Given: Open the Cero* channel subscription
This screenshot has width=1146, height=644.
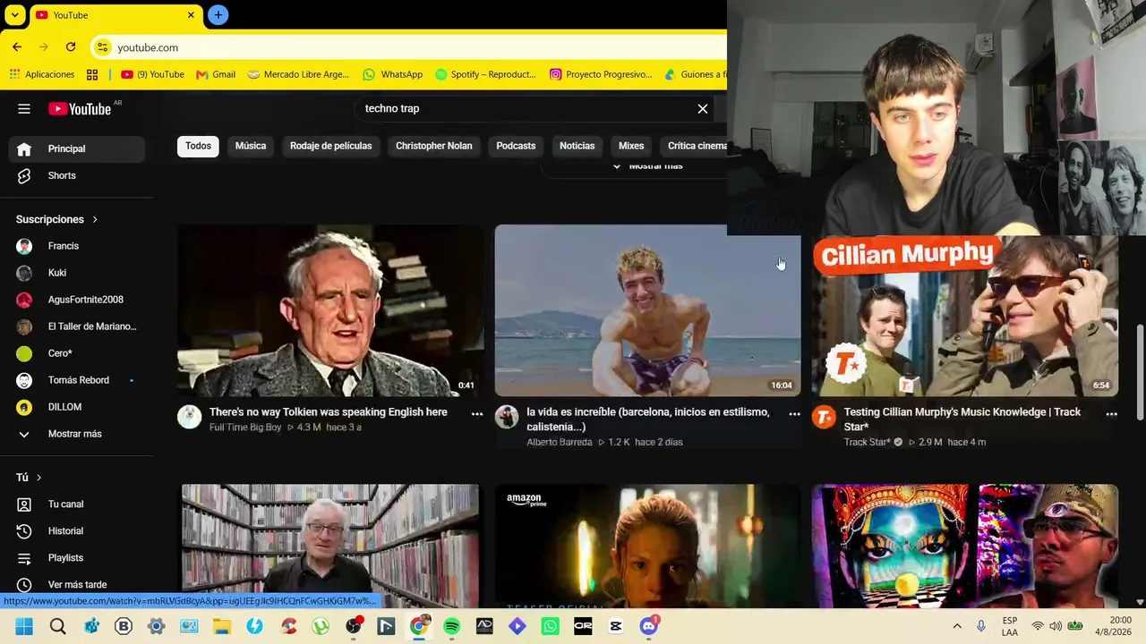Looking at the screenshot, I should click(76, 353).
